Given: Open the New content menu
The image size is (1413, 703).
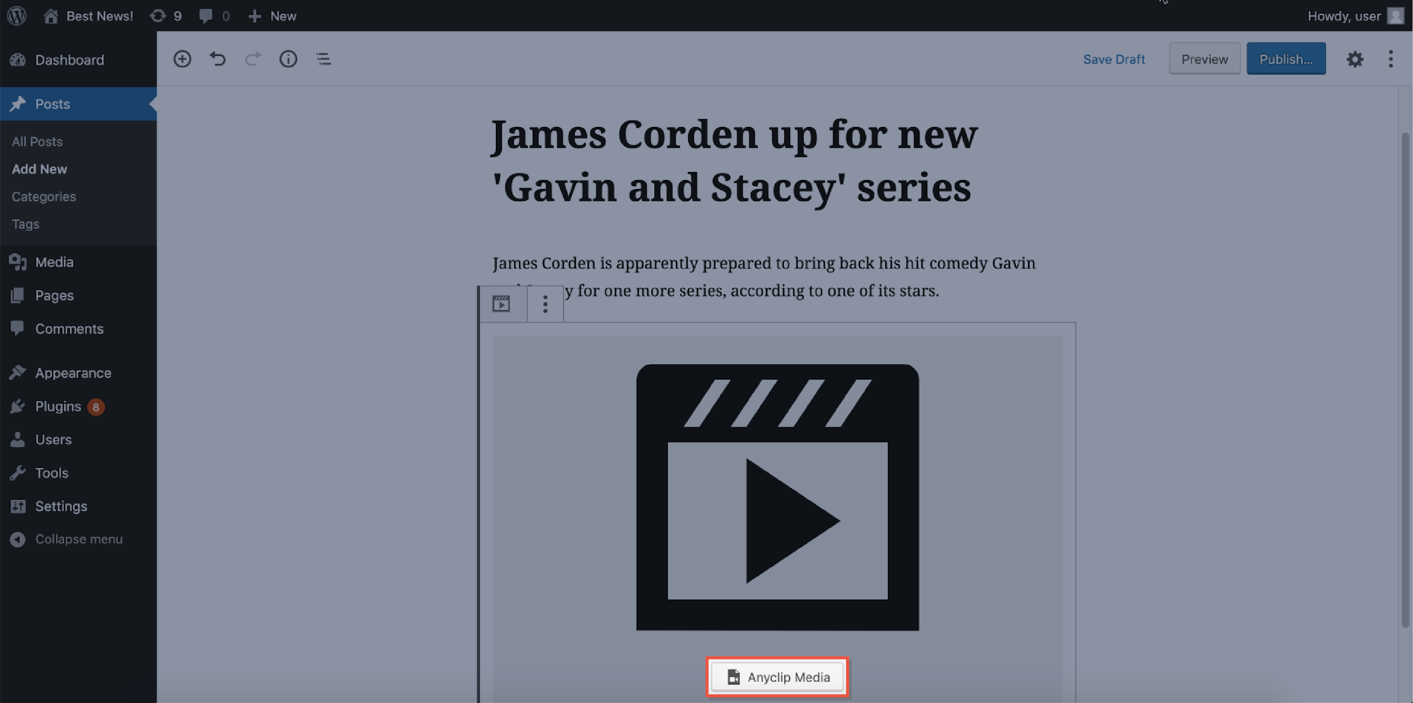Looking at the screenshot, I should click(272, 16).
